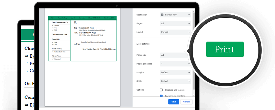This screenshot has width=275, height=110.
Task: Click the Ejma comorbidity entry
Action: [x=54, y=42]
